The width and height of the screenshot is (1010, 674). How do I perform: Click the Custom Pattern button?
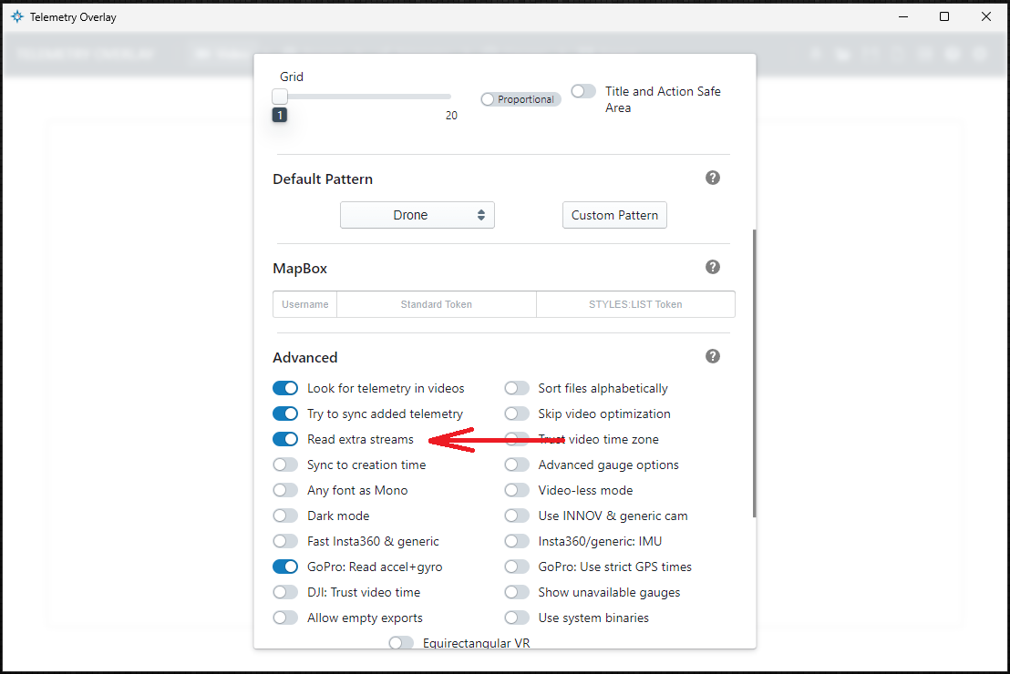(x=614, y=215)
